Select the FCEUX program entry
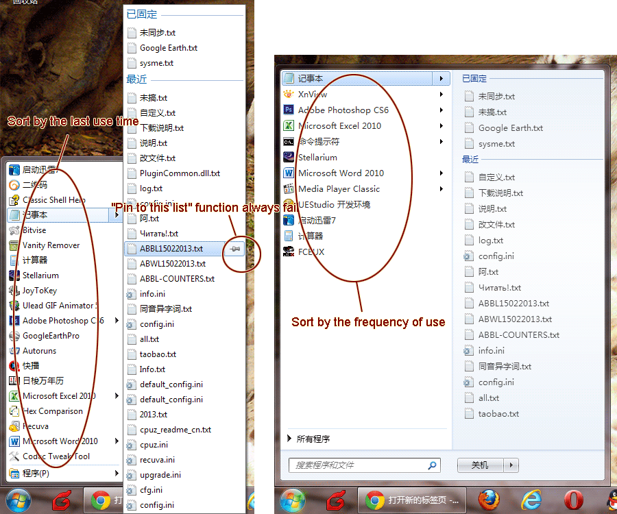The height and width of the screenshot is (514, 617). tap(365, 252)
